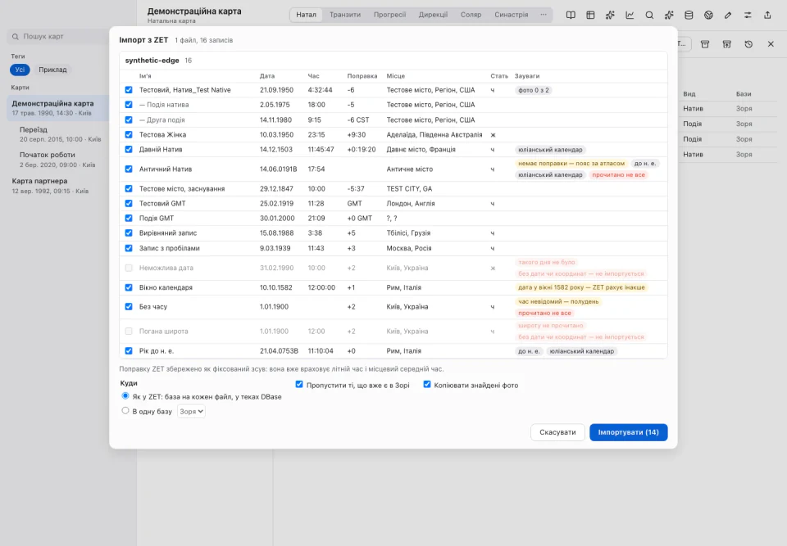The image size is (787, 546).
Task: Select radio В одну базу
Action: [x=125, y=411]
